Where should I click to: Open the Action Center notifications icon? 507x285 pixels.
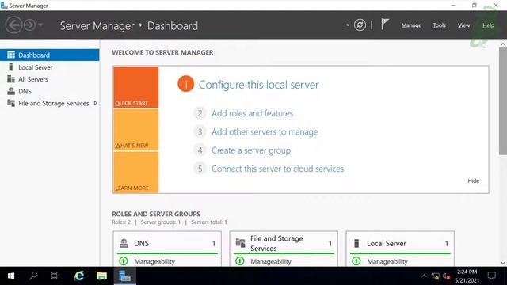click(491, 275)
